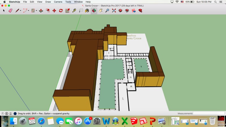Select the Paint Bucket tool
This screenshot has height=127, width=226.
click(87, 10)
